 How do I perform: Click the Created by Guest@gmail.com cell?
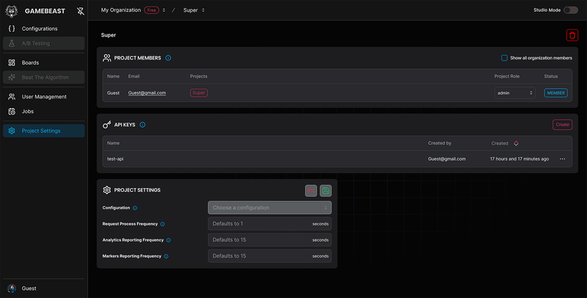tap(447, 159)
